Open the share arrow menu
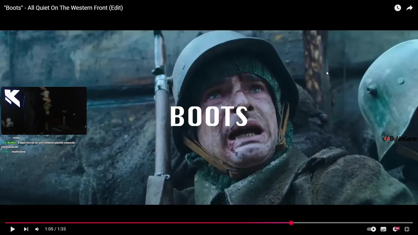The image size is (418, 235). click(x=410, y=8)
